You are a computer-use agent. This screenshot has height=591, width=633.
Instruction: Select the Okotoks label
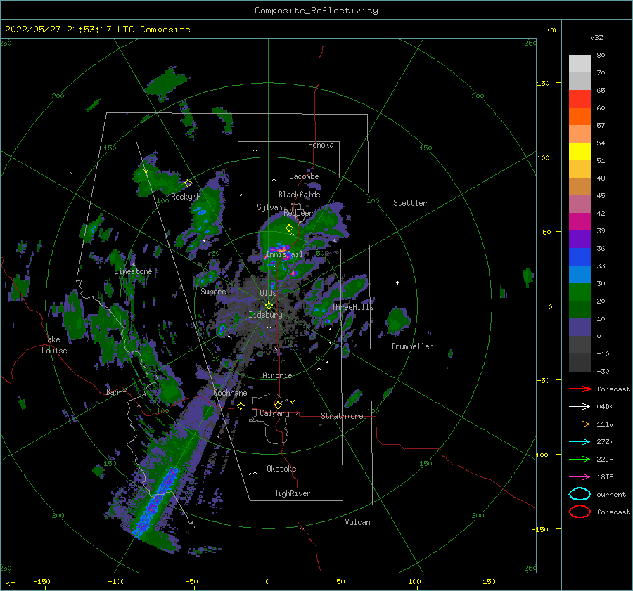[x=281, y=469]
